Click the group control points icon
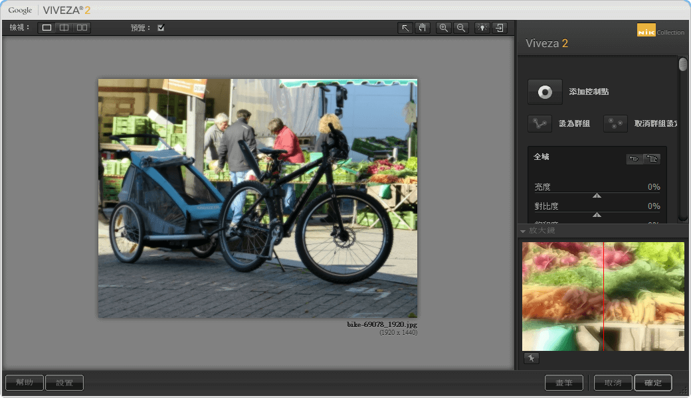The height and width of the screenshot is (398, 691). pos(540,123)
